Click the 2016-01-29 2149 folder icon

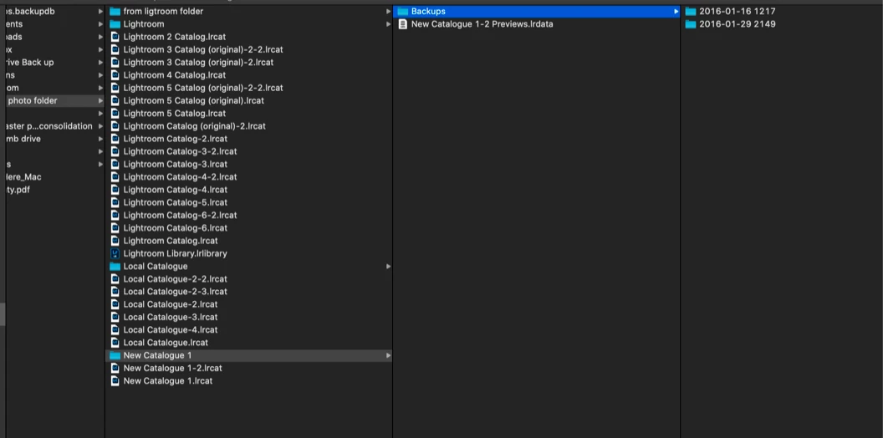tap(691, 24)
